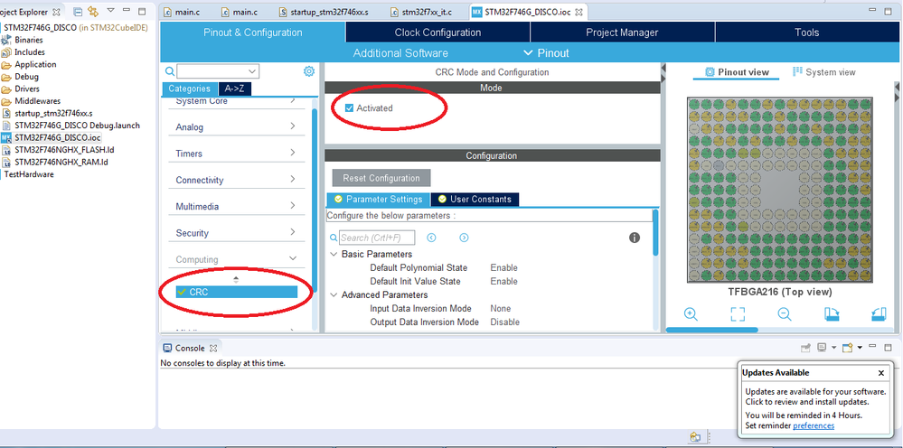Switch to Project Manager tab
This screenshot has width=903, height=448.
[622, 33]
